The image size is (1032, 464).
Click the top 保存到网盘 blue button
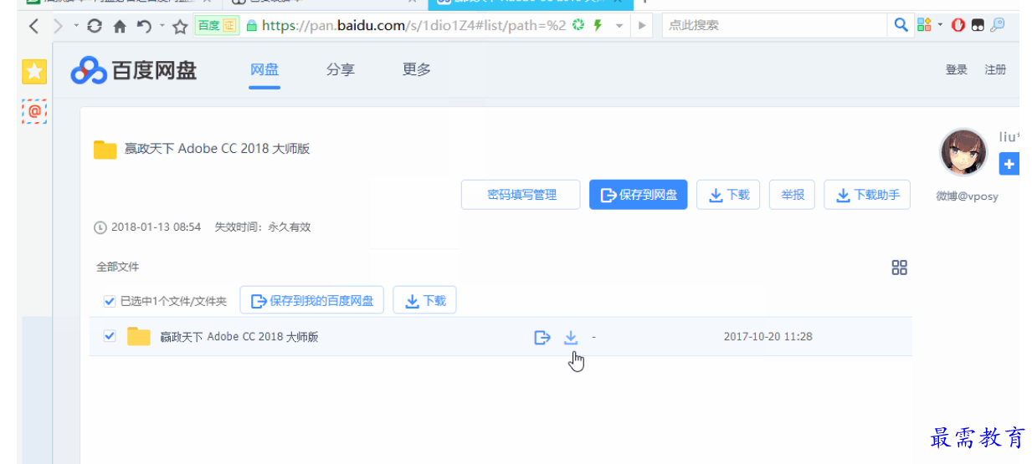pyautogui.click(x=639, y=195)
